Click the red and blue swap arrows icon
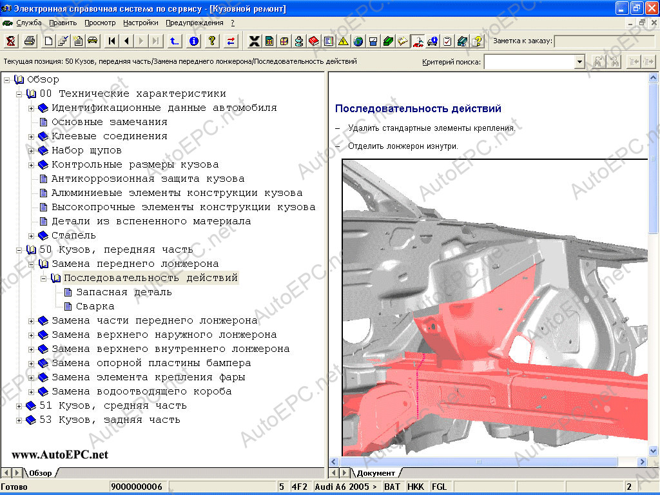 click(x=231, y=41)
